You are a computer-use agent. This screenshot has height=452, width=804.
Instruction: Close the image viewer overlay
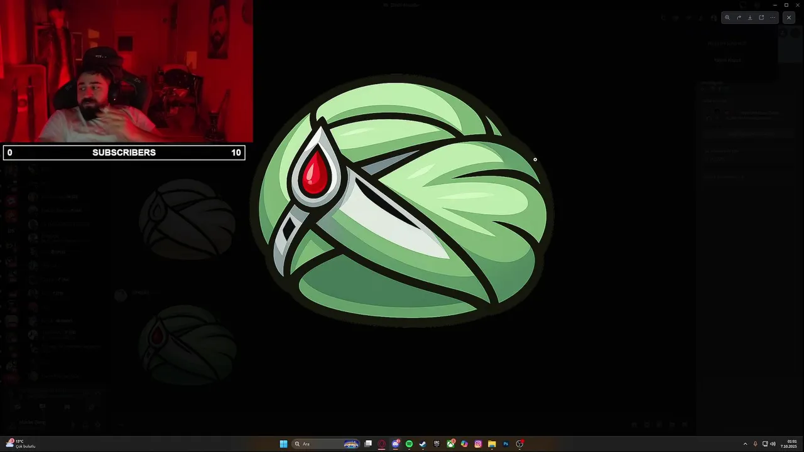click(x=789, y=18)
